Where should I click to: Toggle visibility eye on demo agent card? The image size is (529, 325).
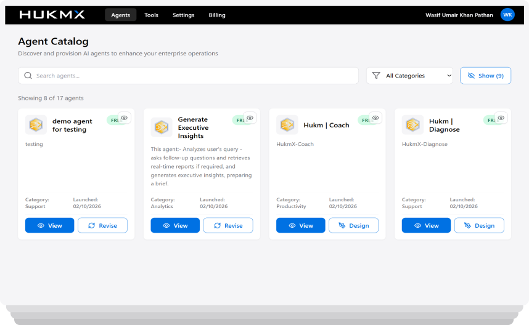click(x=125, y=118)
